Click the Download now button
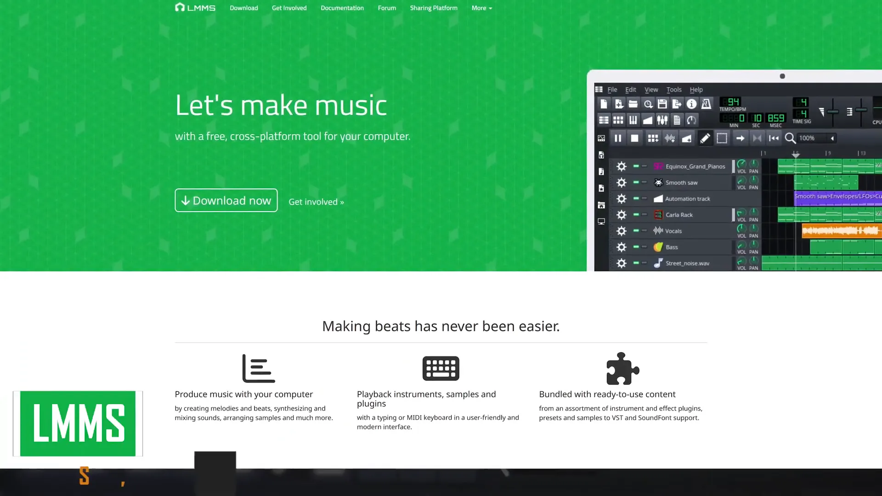The width and height of the screenshot is (882, 496). tap(226, 200)
